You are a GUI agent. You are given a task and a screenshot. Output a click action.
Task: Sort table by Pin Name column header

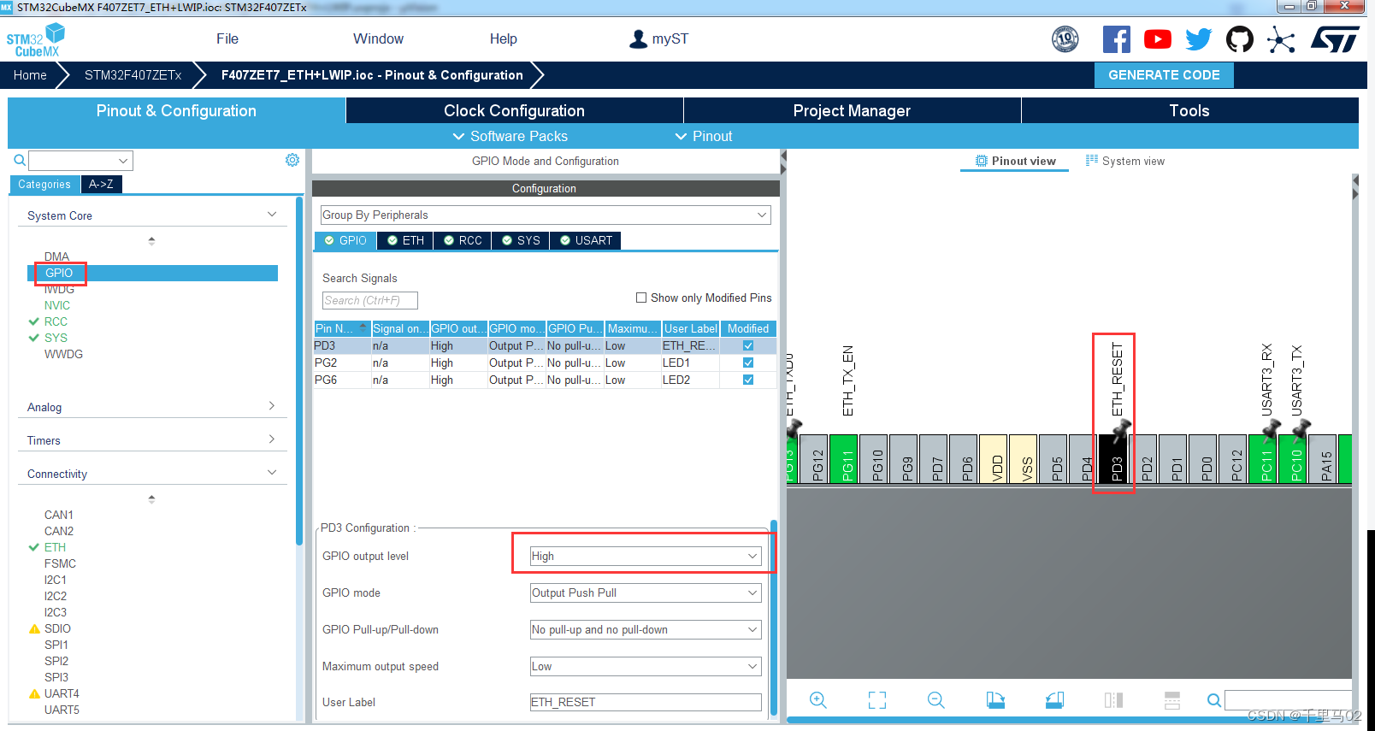(342, 328)
